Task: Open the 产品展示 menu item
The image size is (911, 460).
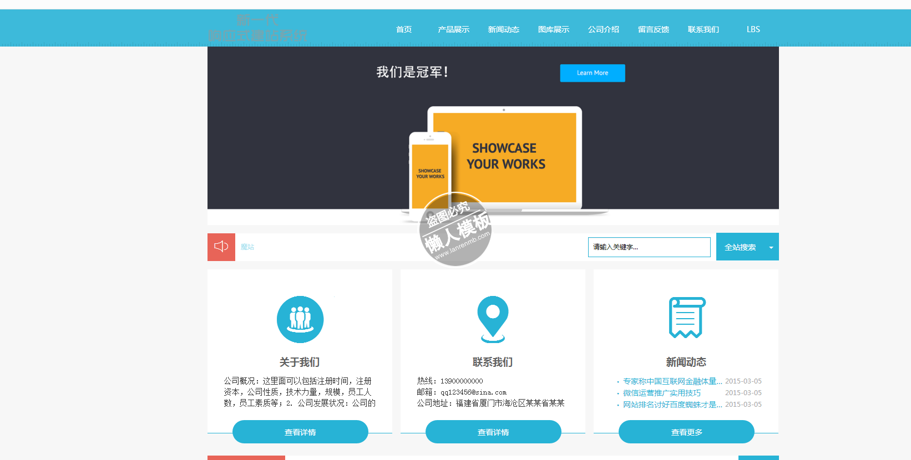Action: tap(454, 29)
